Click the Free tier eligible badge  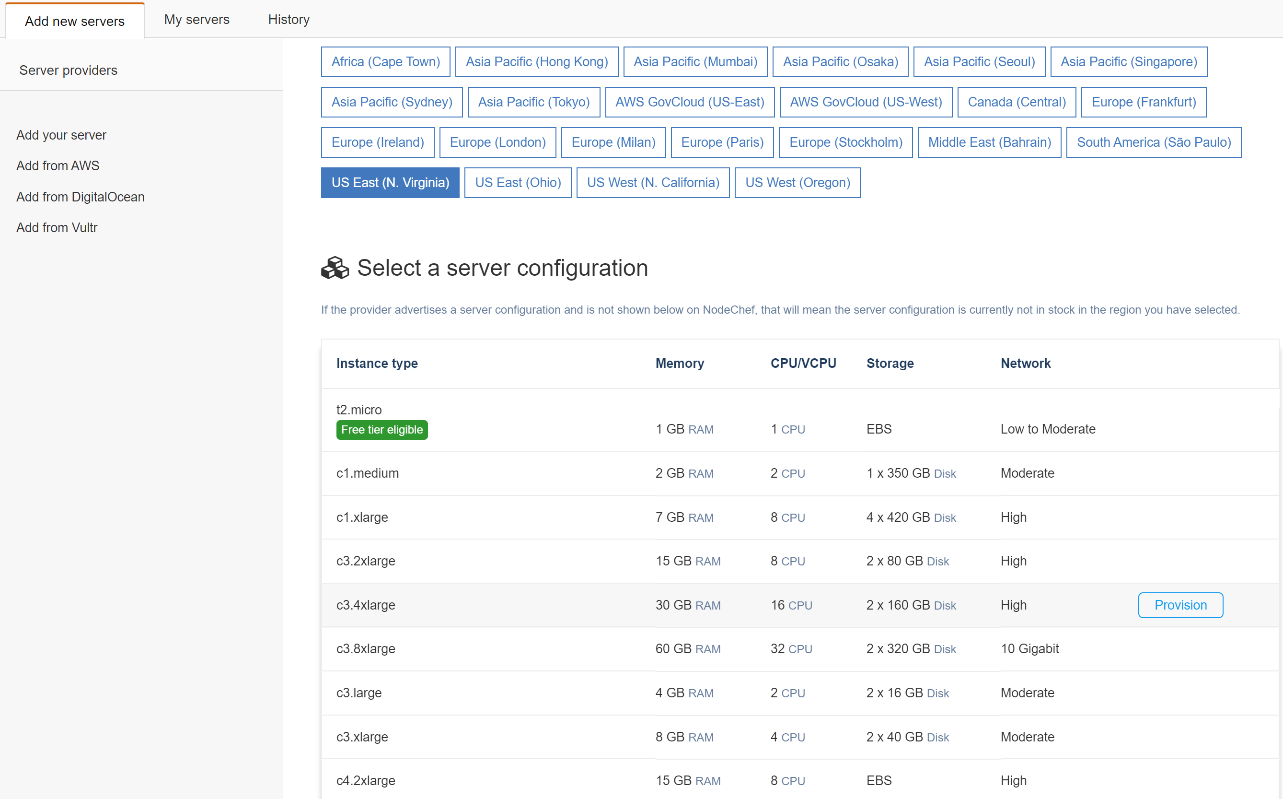tap(381, 430)
